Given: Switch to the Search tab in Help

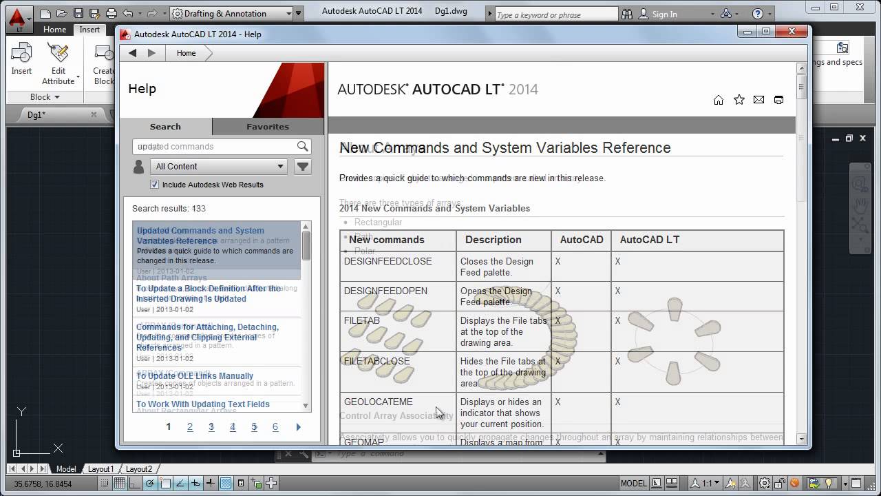Looking at the screenshot, I should (x=166, y=127).
